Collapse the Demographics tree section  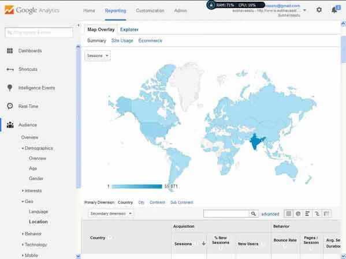(x=23, y=148)
